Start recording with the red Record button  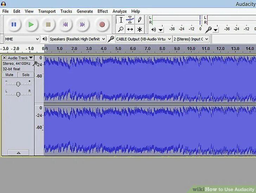pyautogui.click(x=102, y=25)
